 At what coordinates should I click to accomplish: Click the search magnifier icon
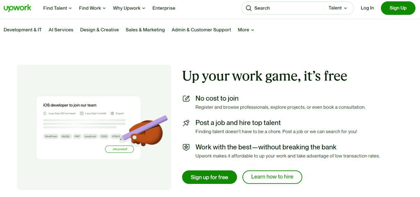click(x=249, y=8)
